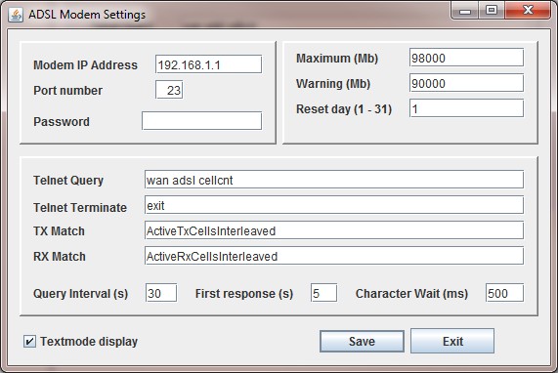The height and width of the screenshot is (373, 558).
Task: Edit the Maximum (Mb) field
Action: pyautogui.click(x=466, y=58)
